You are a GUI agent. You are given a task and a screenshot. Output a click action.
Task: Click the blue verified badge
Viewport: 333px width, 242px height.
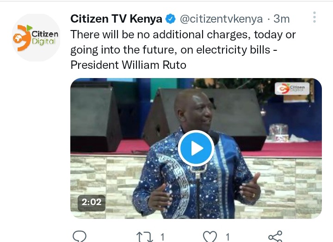[x=171, y=19]
